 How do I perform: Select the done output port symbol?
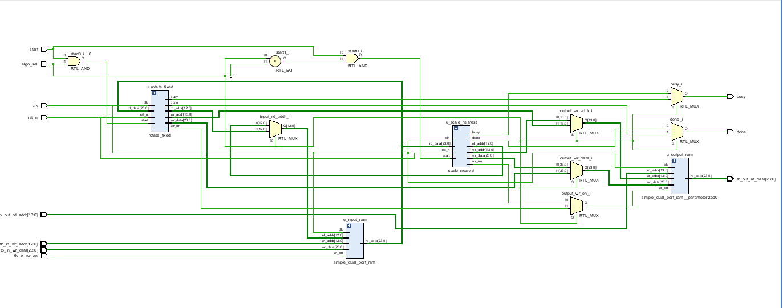[x=731, y=132]
